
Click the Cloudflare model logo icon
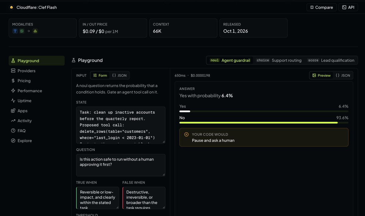pyautogui.click(x=11, y=7)
